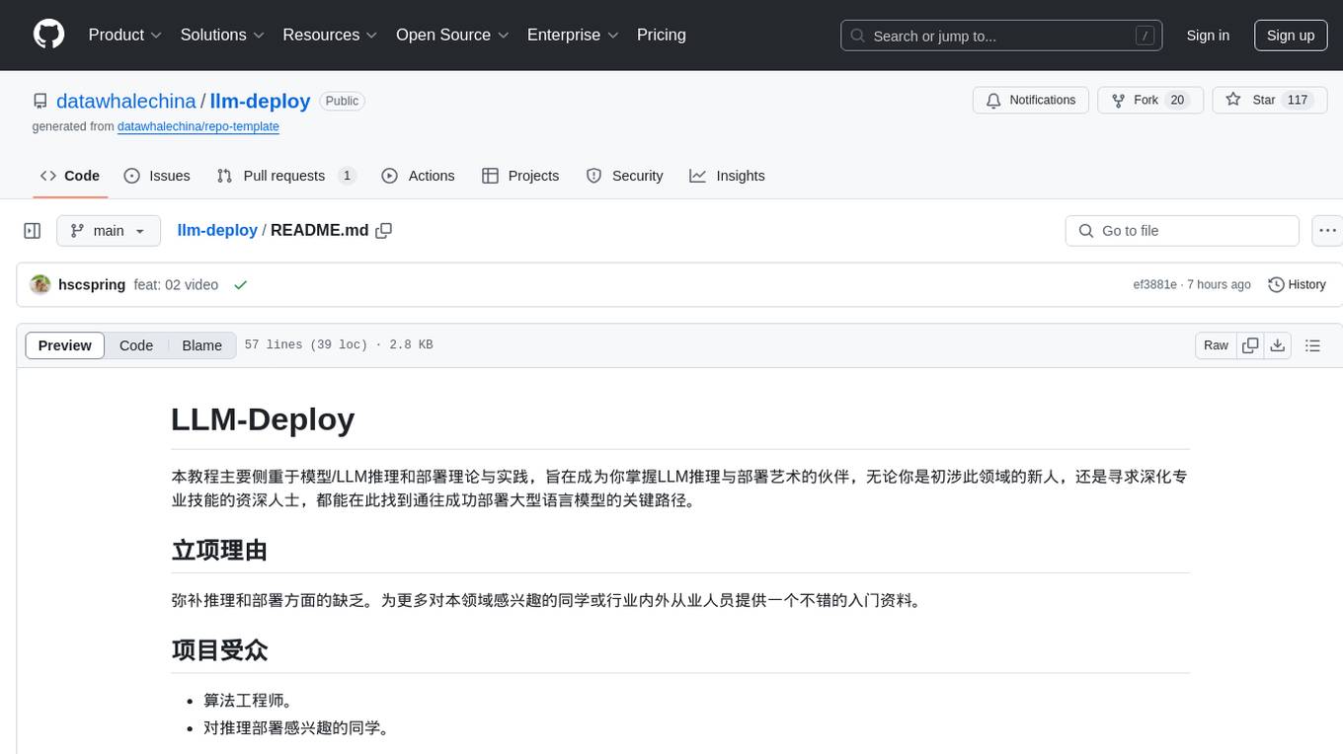Image resolution: width=1343 pixels, height=754 pixels.
Task: Go to the llm-deploy breadcrumb root
Action: 217,230
